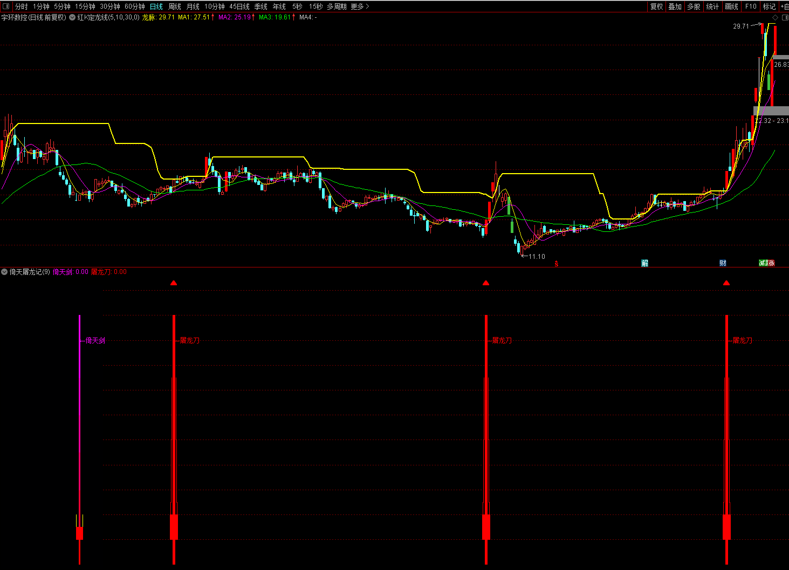Switch to 周线 weekly chart

click(x=175, y=6)
